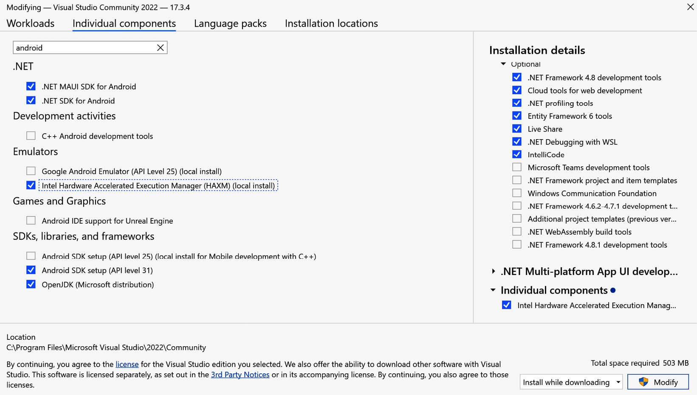Check Additional project templates (previous versions)
The width and height of the screenshot is (697, 395).
(x=517, y=219)
